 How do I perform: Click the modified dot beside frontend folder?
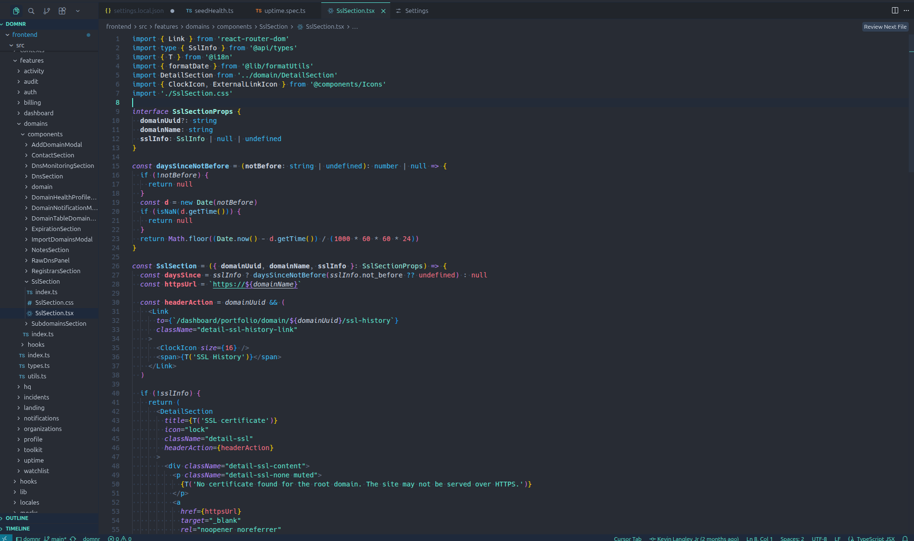tap(88, 35)
